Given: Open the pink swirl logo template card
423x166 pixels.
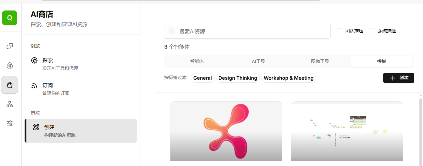Looking at the screenshot, I should (226, 131).
